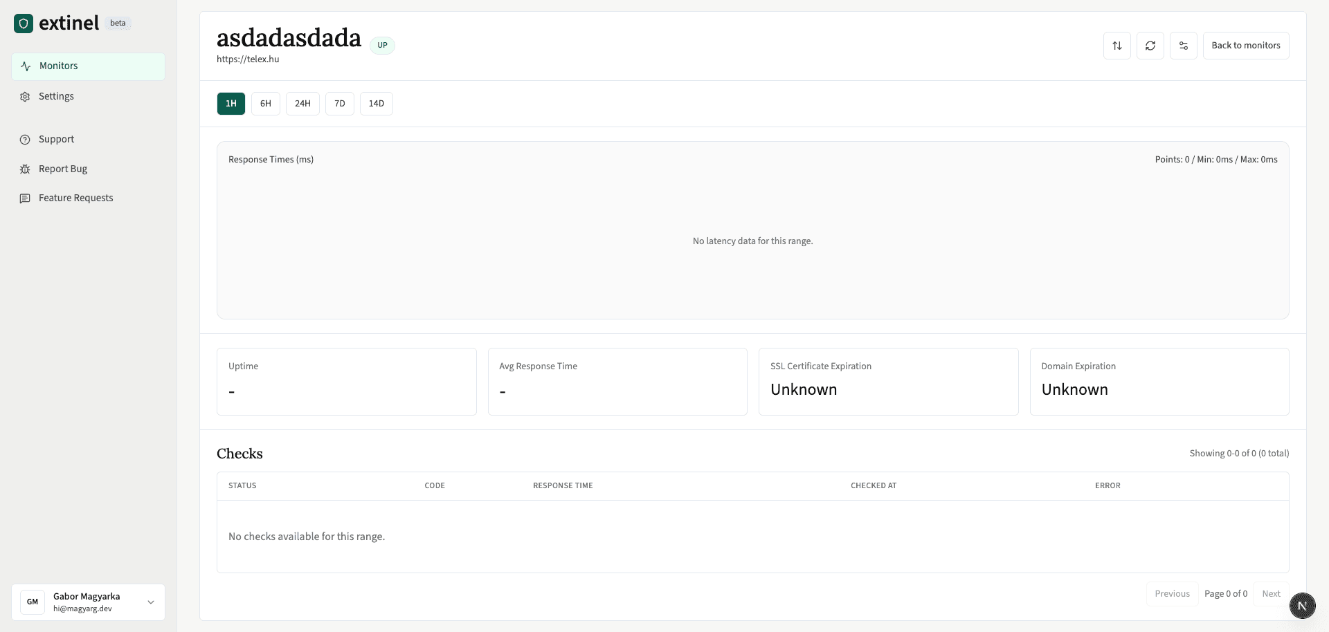Click the Feature Requests message icon
1329x632 pixels.
(x=25, y=198)
